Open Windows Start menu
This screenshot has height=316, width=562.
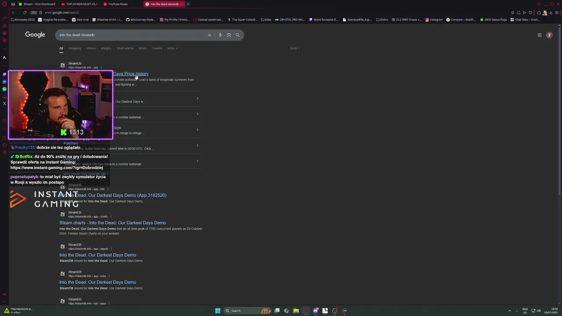[218, 311]
